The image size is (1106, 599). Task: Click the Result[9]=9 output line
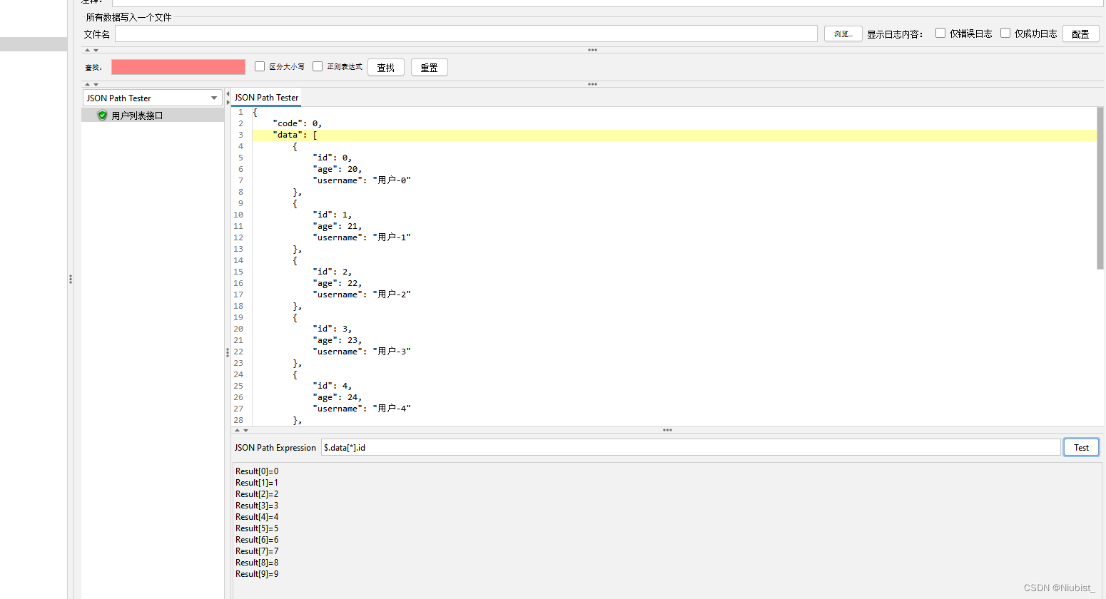(257, 574)
